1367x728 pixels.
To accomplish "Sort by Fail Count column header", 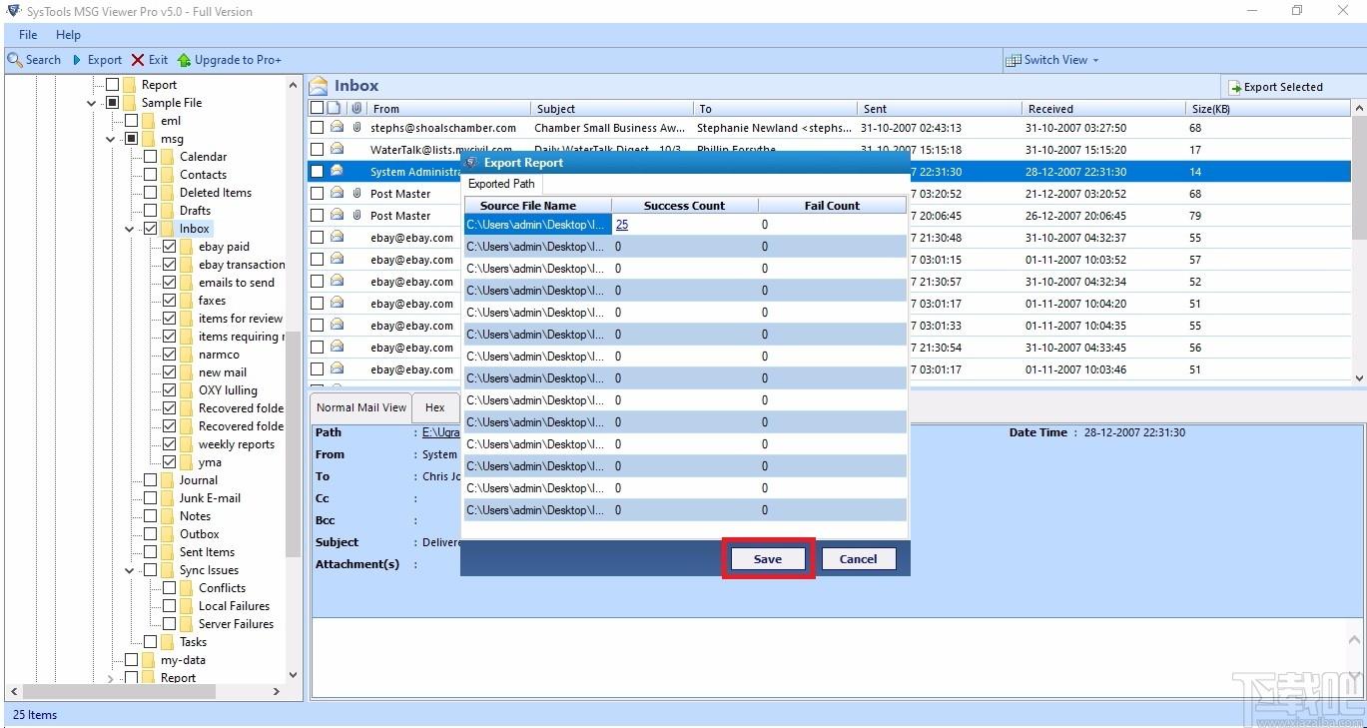I will [x=832, y=206].
